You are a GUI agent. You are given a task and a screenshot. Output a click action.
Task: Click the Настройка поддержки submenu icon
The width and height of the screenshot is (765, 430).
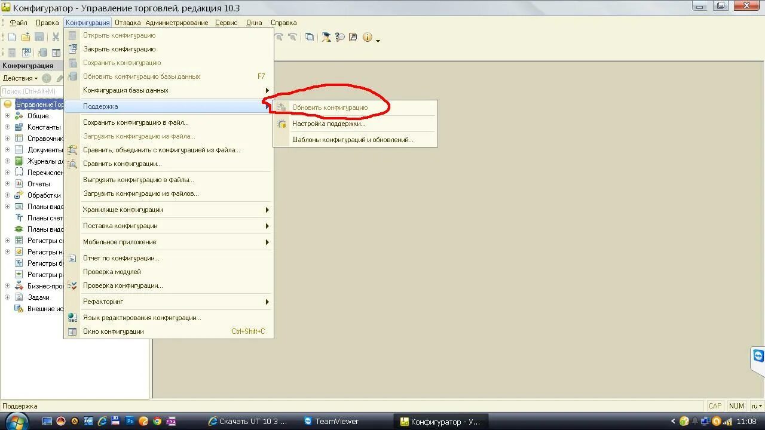281,124
